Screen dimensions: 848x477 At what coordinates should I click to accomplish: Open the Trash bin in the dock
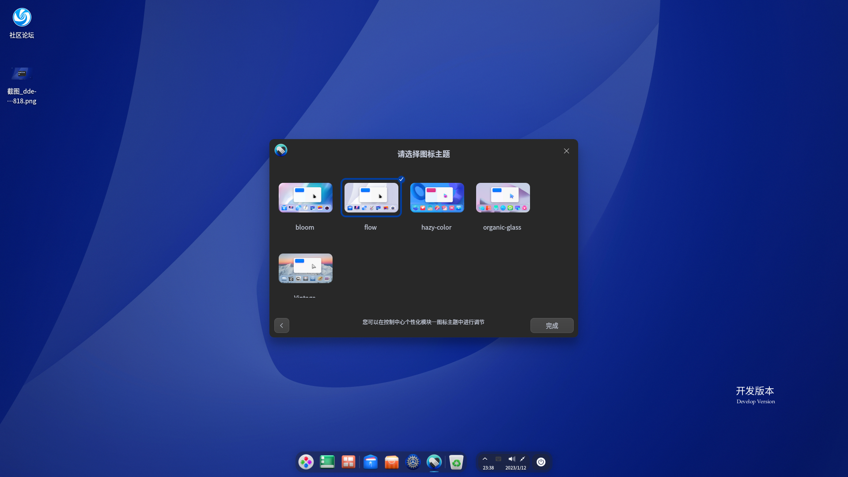pyautogui.click(x=456, y=462)
